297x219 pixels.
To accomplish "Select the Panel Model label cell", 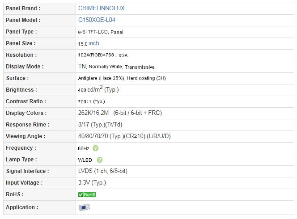I will point(40,20).
